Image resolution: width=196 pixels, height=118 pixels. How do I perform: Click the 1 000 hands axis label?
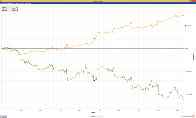[21, 110]
